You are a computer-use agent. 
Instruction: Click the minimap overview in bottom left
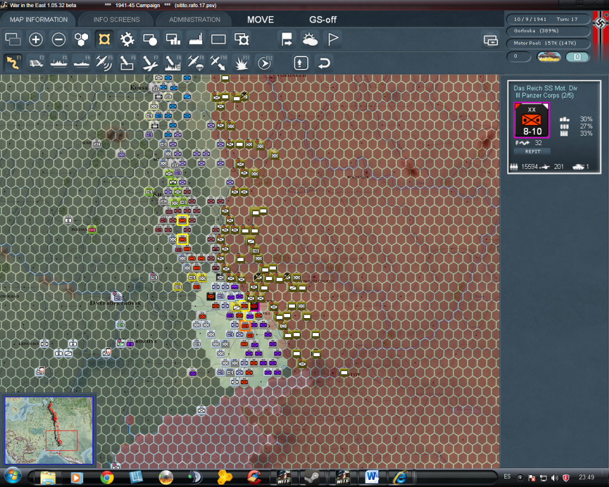[x=49, y=431]
